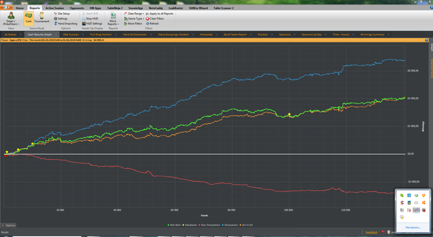Screen dimensions: 433x237
Task: Open the SitNGo Wizard ribbon tab
Action: (x=199, y=8)
